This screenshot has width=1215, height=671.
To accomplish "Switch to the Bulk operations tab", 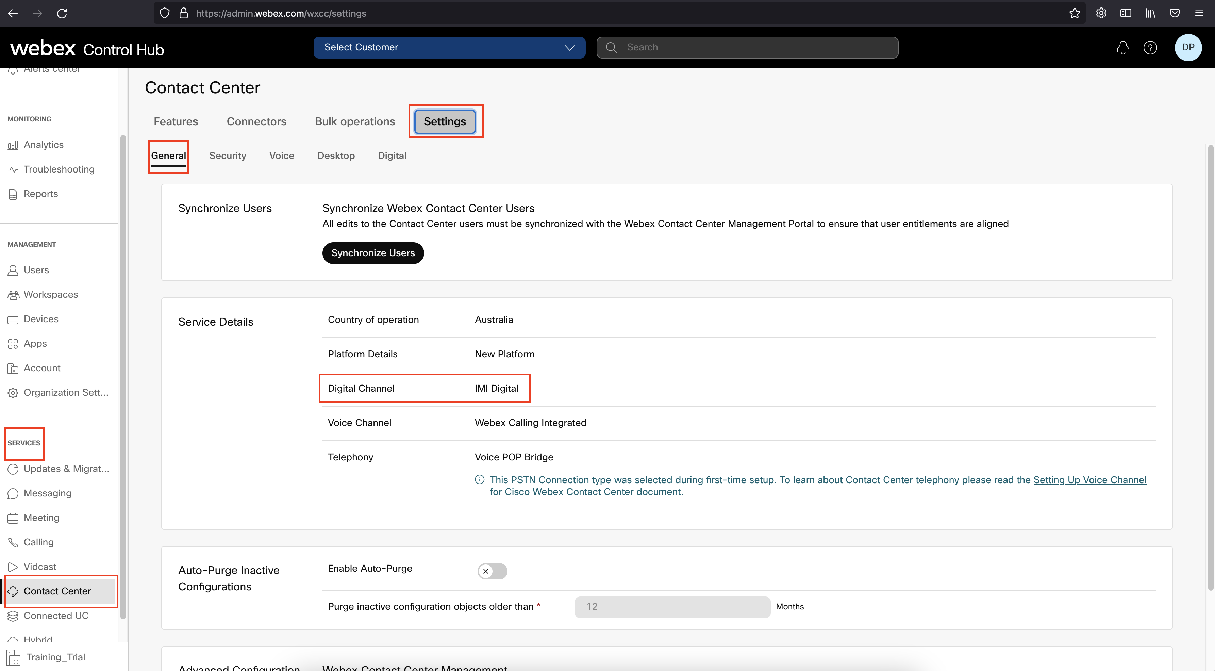I will click(x=355, y=121).
